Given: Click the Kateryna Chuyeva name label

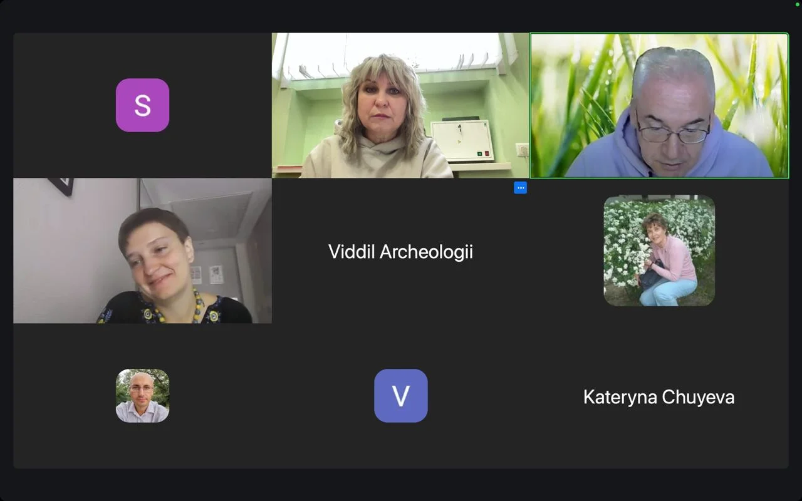Looking at the screenshot, I should pos(659,397).
